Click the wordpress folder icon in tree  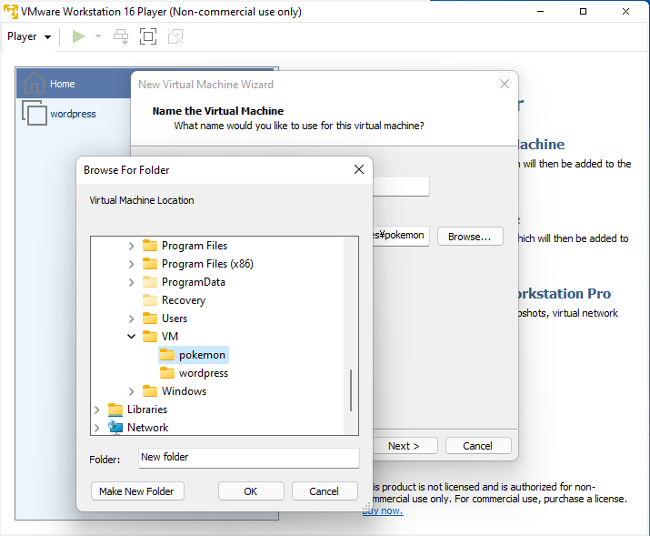[x=167, y=373]
